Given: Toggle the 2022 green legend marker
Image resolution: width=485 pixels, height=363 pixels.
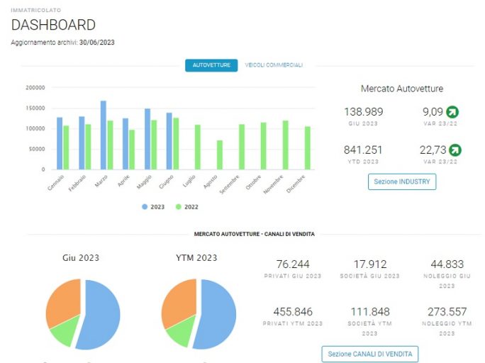Looking at the screenshot, I should 178,207.
